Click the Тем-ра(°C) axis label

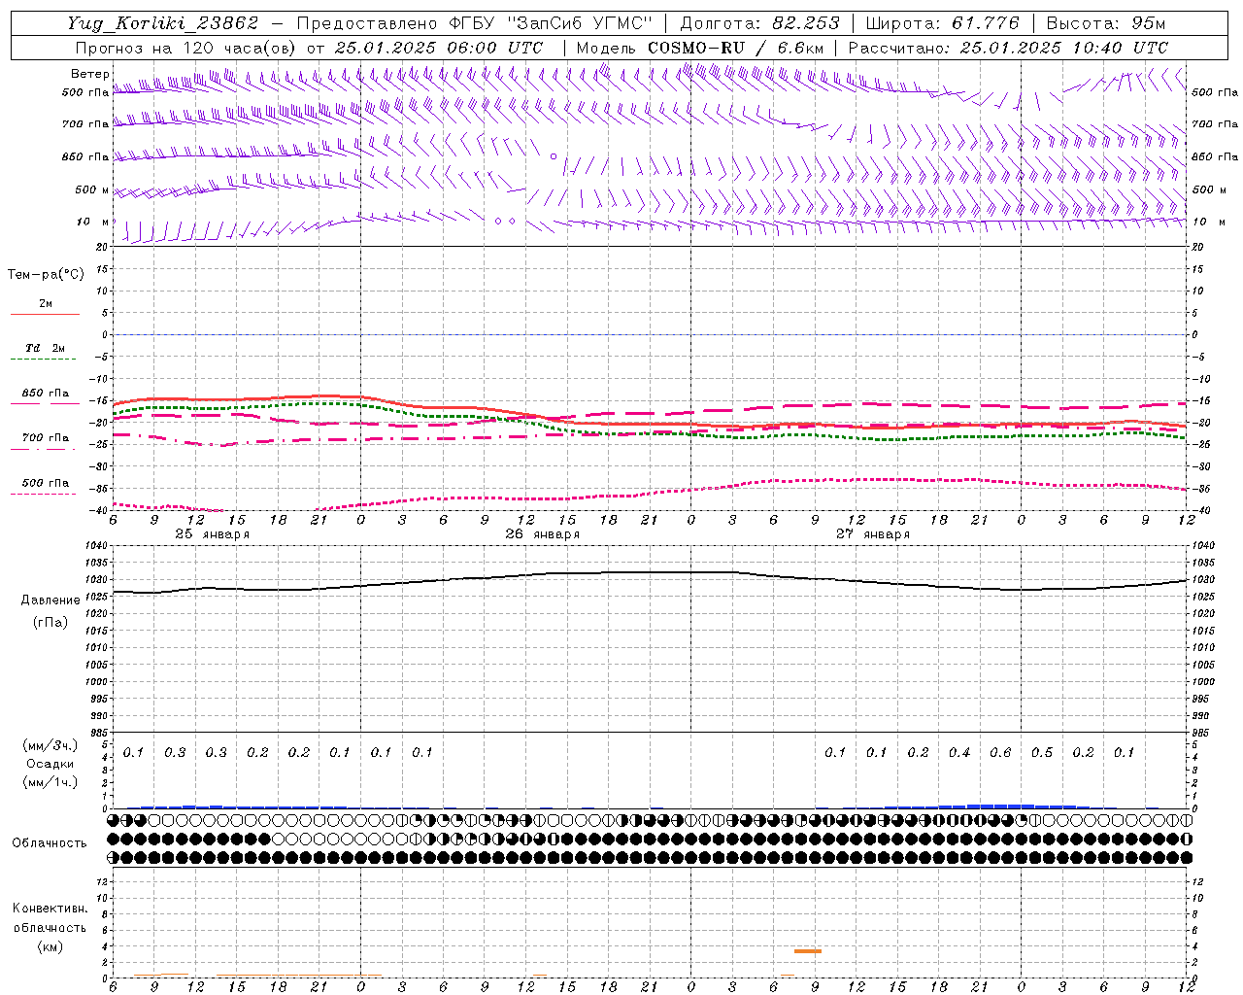point(46,275)
